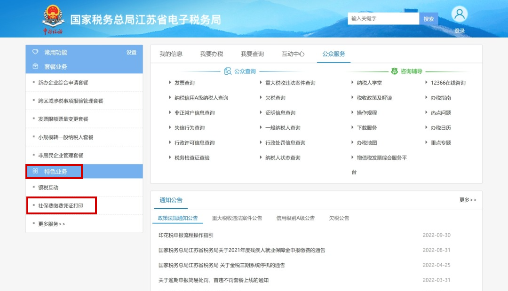Open 非居民企业管理套餐

coord(61,156)
